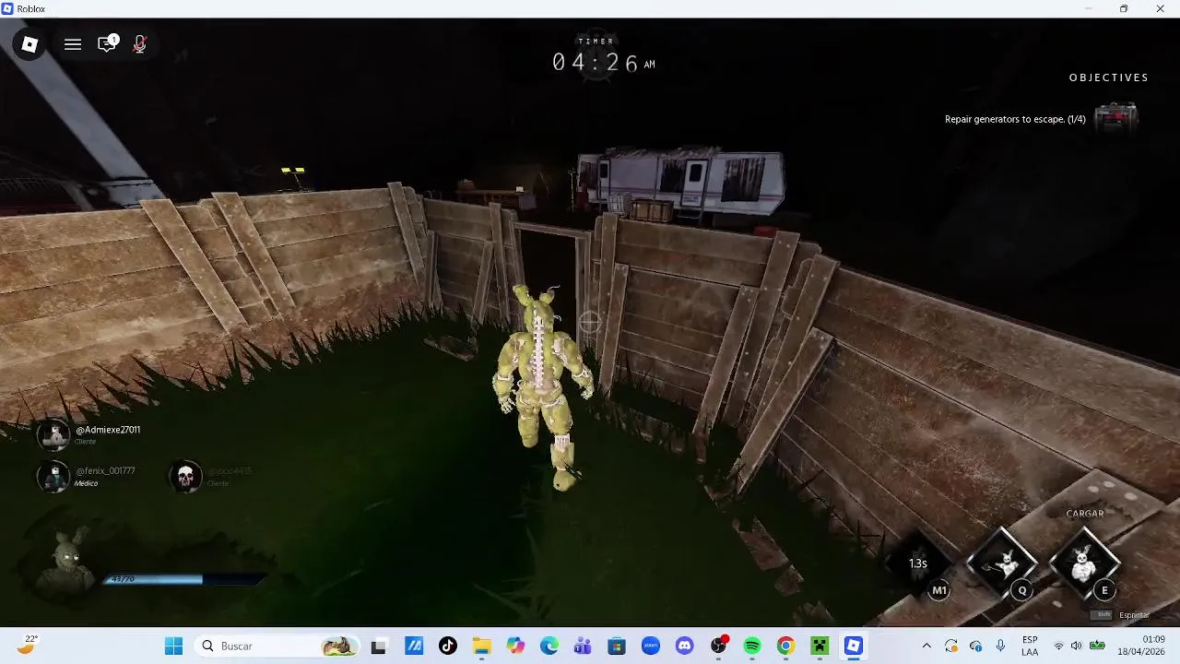1180x664 pixels.
Task: Open OBS Studio from the taskbar
Action: coord(718,646)
